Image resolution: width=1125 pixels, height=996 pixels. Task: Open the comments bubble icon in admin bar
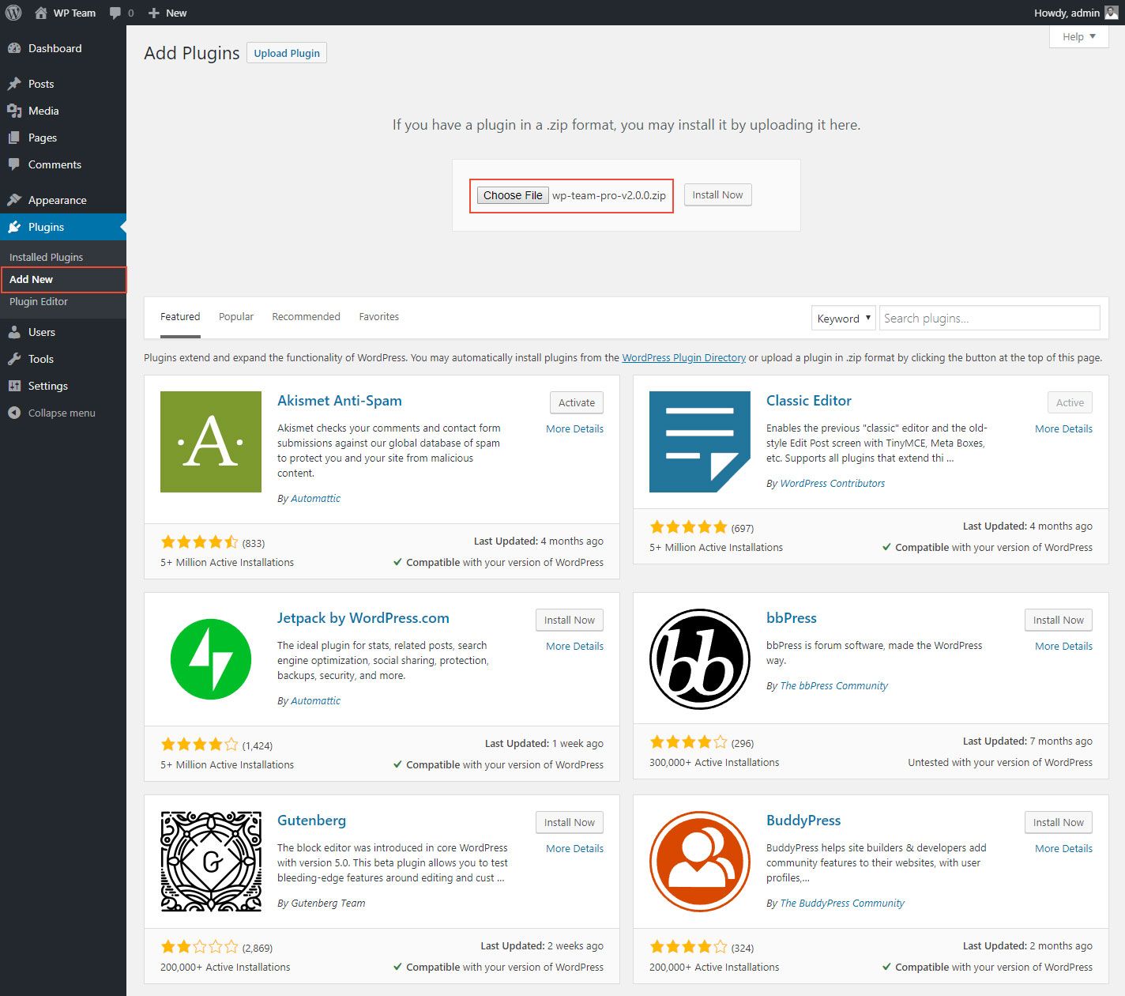click(x=116, y=13)
